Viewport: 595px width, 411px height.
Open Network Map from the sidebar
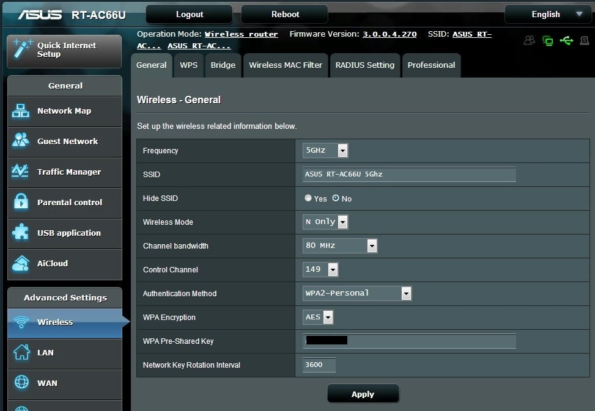[65, 111]
